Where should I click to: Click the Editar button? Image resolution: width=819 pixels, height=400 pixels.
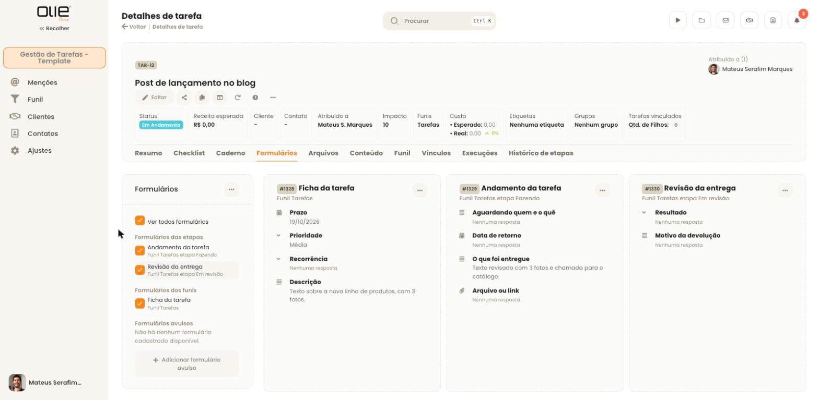(x=155, y=98)
